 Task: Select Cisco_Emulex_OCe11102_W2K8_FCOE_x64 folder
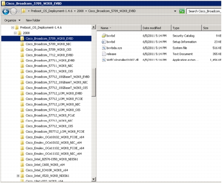pyautogui.click(x=55, y=148)
